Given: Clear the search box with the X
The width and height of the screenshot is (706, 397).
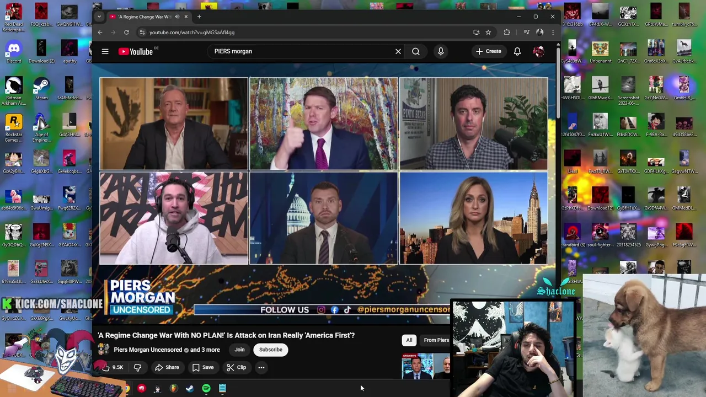Looking at the screenshot, I should (398, 51).
